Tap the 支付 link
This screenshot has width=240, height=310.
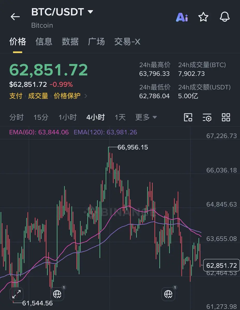click(16, 96)
